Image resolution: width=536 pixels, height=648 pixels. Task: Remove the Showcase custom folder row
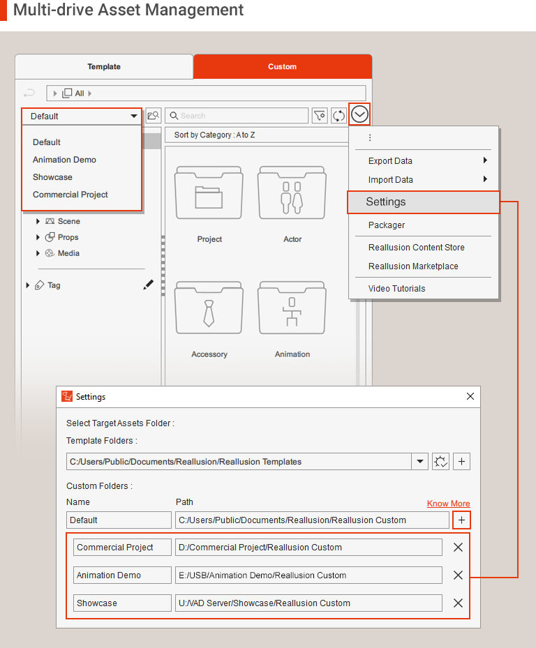click(458, 603)
